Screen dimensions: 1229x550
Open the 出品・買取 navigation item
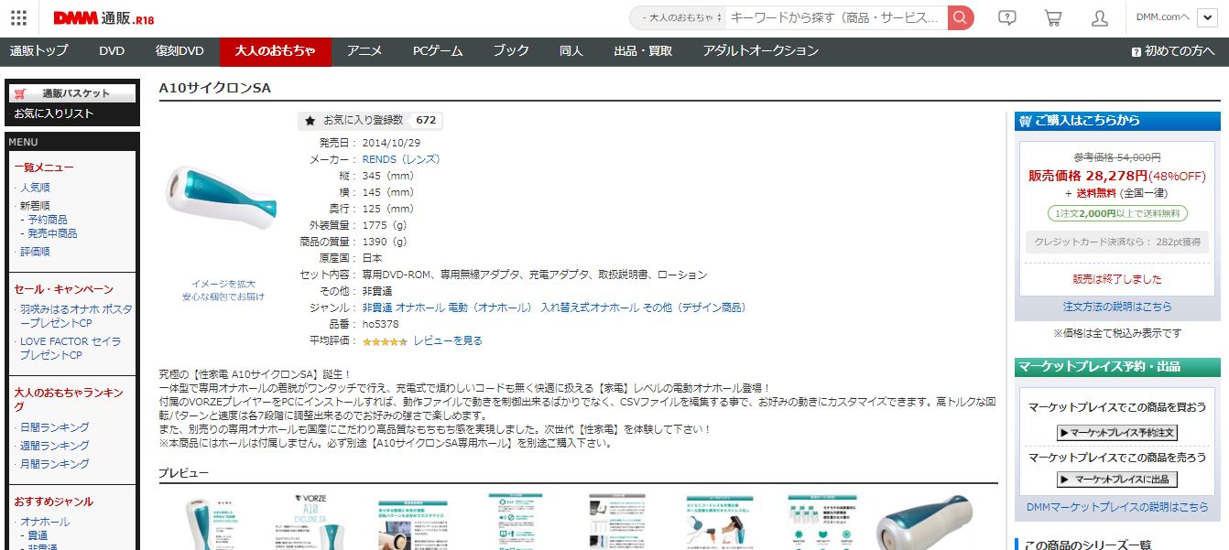point(643,51)
